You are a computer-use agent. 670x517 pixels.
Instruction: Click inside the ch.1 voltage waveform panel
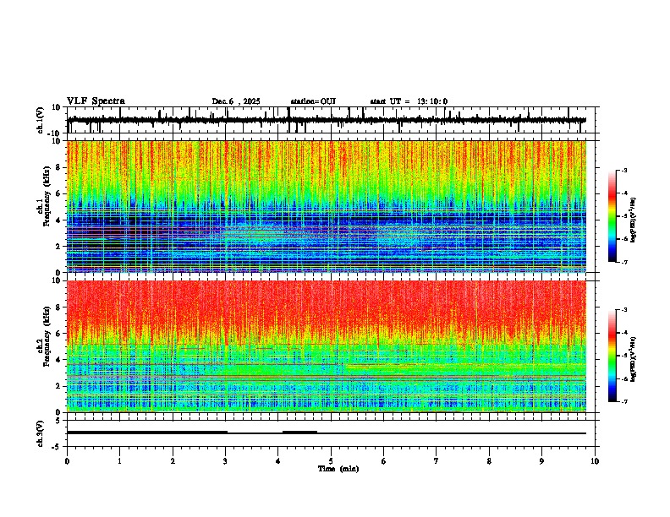(x=331, y=120)
